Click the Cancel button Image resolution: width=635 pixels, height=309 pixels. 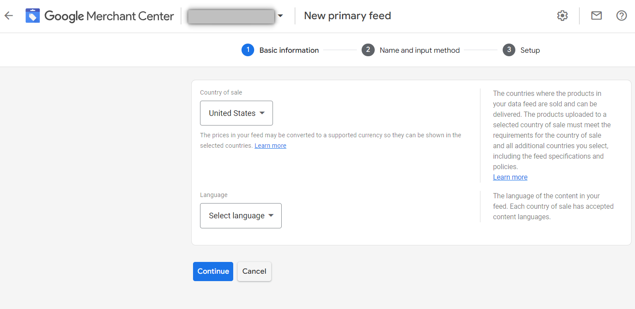point(254,272)
